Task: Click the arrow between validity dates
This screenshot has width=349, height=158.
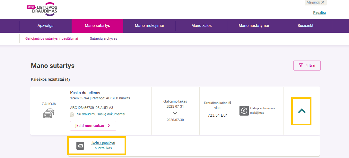Action: (x=175, y=113)
